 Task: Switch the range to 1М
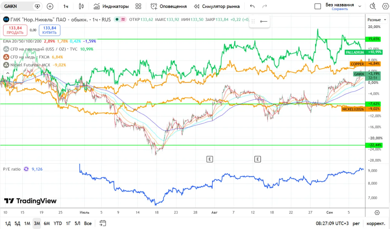click(x=27, y=224)
